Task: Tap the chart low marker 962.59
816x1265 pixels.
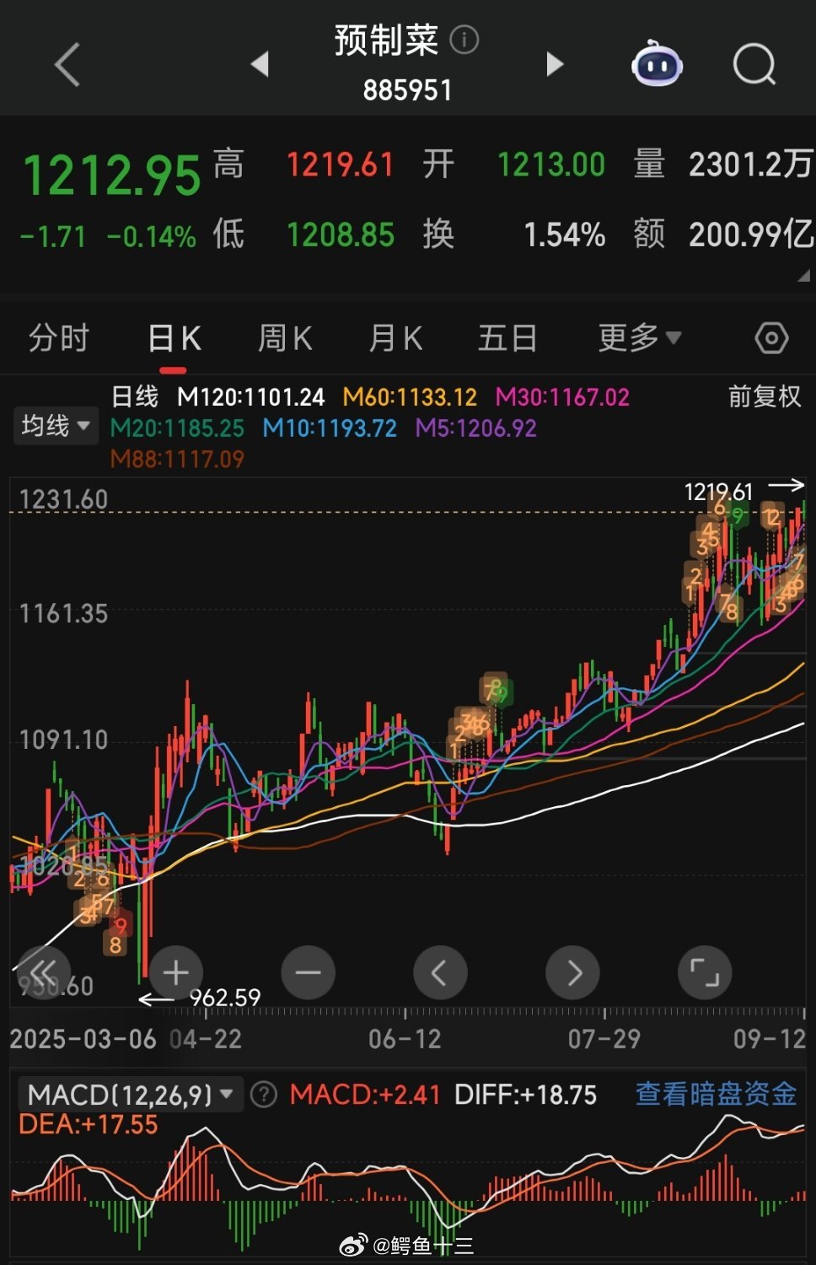Action: [225, 998]
